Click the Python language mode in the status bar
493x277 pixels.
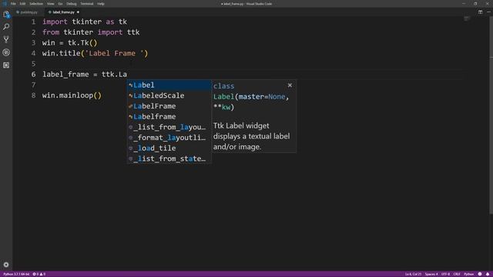pos(468,274)
